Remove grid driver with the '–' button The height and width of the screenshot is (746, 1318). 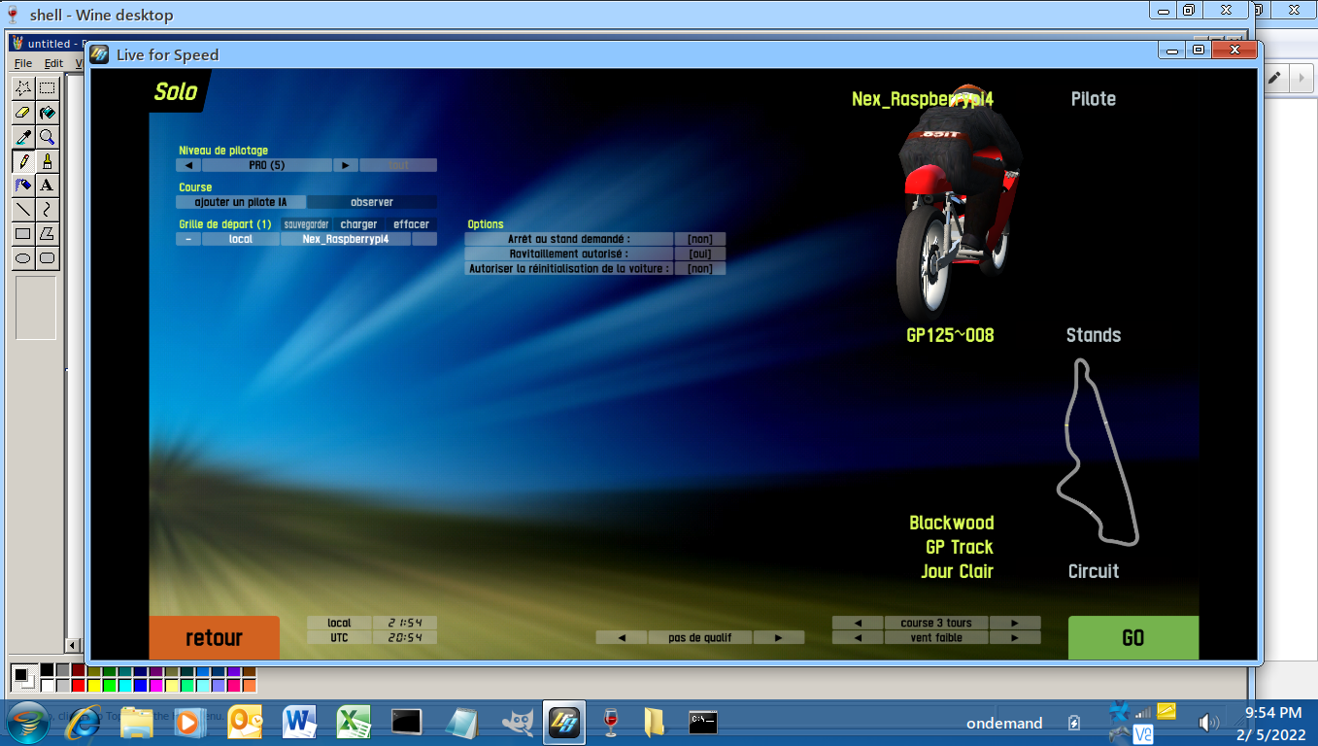click(x=188, y=239)
